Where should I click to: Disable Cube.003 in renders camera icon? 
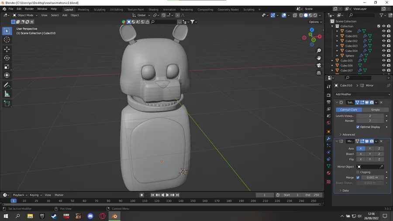pyautogui.click(x=389, y=46)
